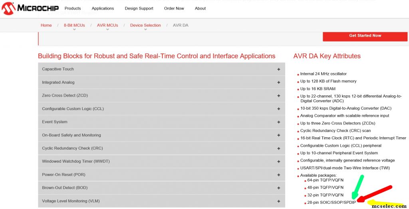This screenshot has height=209, width=409.
Task: Expand Windowed Watchdog Timer (WWDT) section
Action: [161, 161]
